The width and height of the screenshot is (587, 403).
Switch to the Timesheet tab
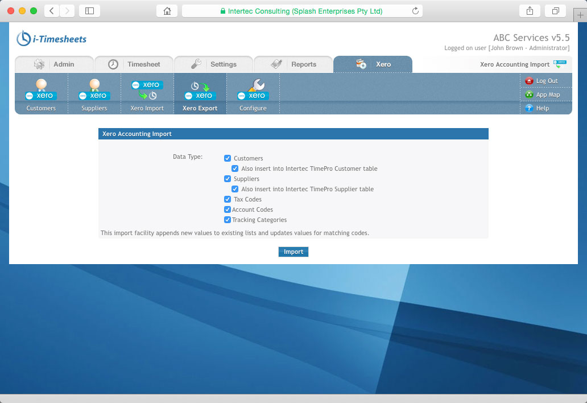[x=134, y=64]
